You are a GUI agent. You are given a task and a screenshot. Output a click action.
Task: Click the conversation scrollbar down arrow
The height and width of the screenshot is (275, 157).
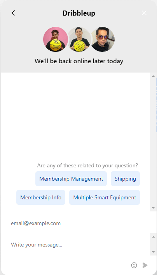[x=154, y=208]
